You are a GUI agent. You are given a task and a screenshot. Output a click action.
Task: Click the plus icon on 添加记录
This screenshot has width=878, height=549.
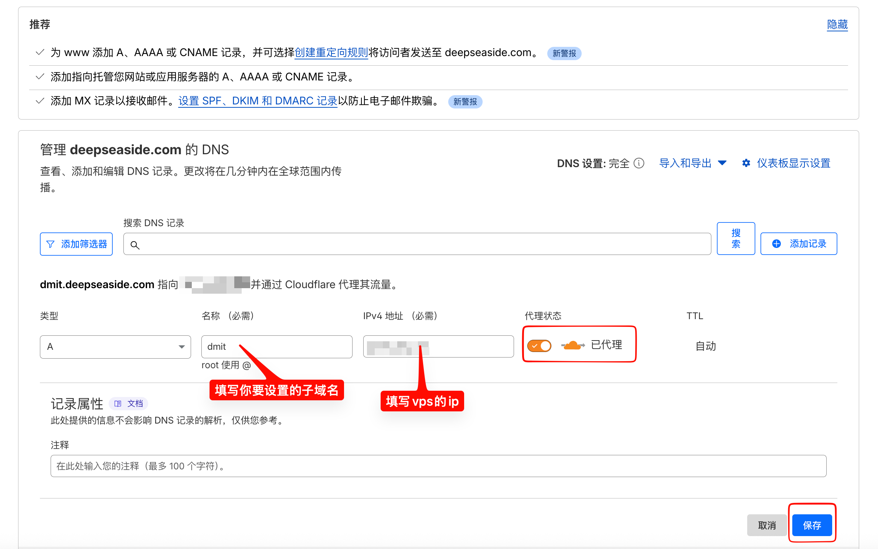(776, 244)
